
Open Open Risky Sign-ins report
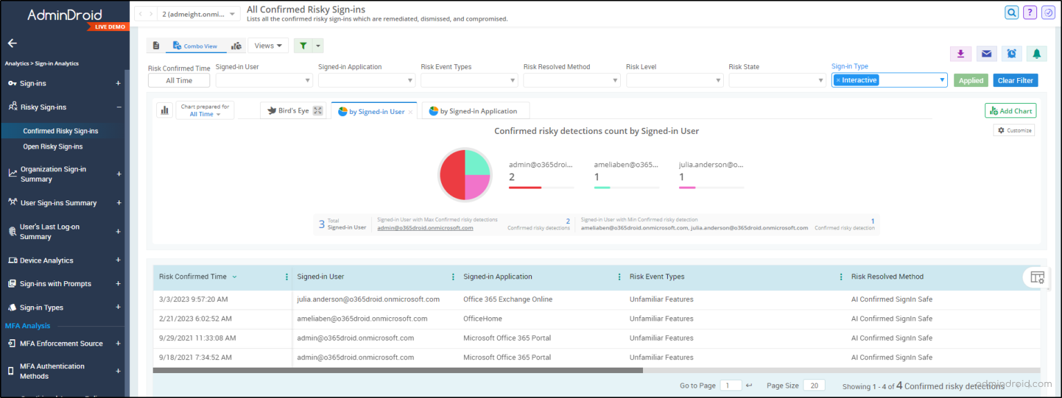coord(53,146)
